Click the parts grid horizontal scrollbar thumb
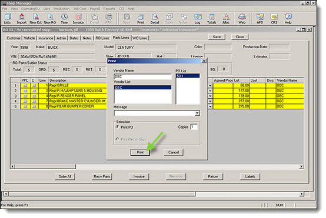This screenshot has width=326, height=218. point(45,166)
